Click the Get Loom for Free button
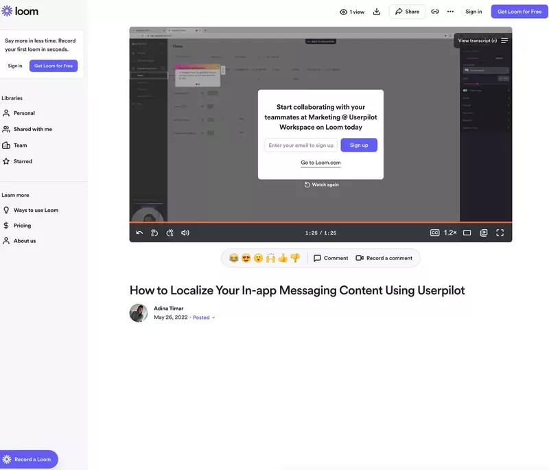This screenshot has height=470, width=549. point(518,10)
